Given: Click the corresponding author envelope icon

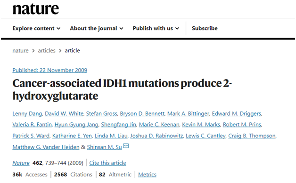Looking at the screenshot, I should click(x=126, y=146).
